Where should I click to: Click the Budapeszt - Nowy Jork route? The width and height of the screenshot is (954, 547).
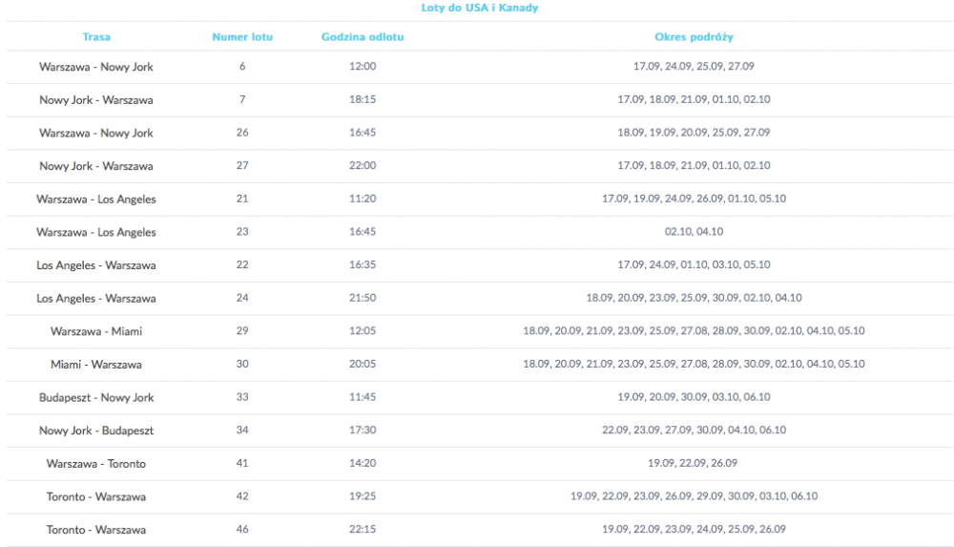click(x=96, y=397)
